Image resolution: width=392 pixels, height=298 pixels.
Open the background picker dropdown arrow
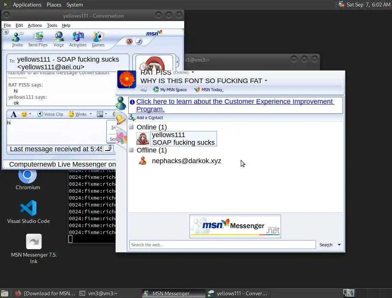click(106, 114)
